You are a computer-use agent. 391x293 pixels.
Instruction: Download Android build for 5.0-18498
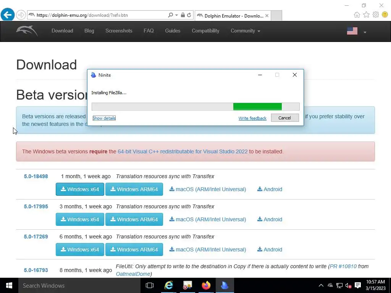coord(270,189)
